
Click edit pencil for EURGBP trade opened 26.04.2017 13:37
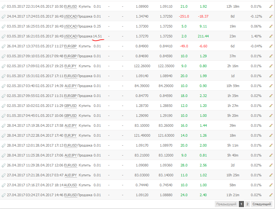[271, 46]
